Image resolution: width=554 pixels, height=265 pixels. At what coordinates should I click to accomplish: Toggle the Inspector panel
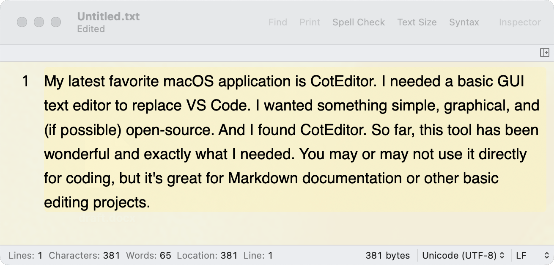(520, 22)
